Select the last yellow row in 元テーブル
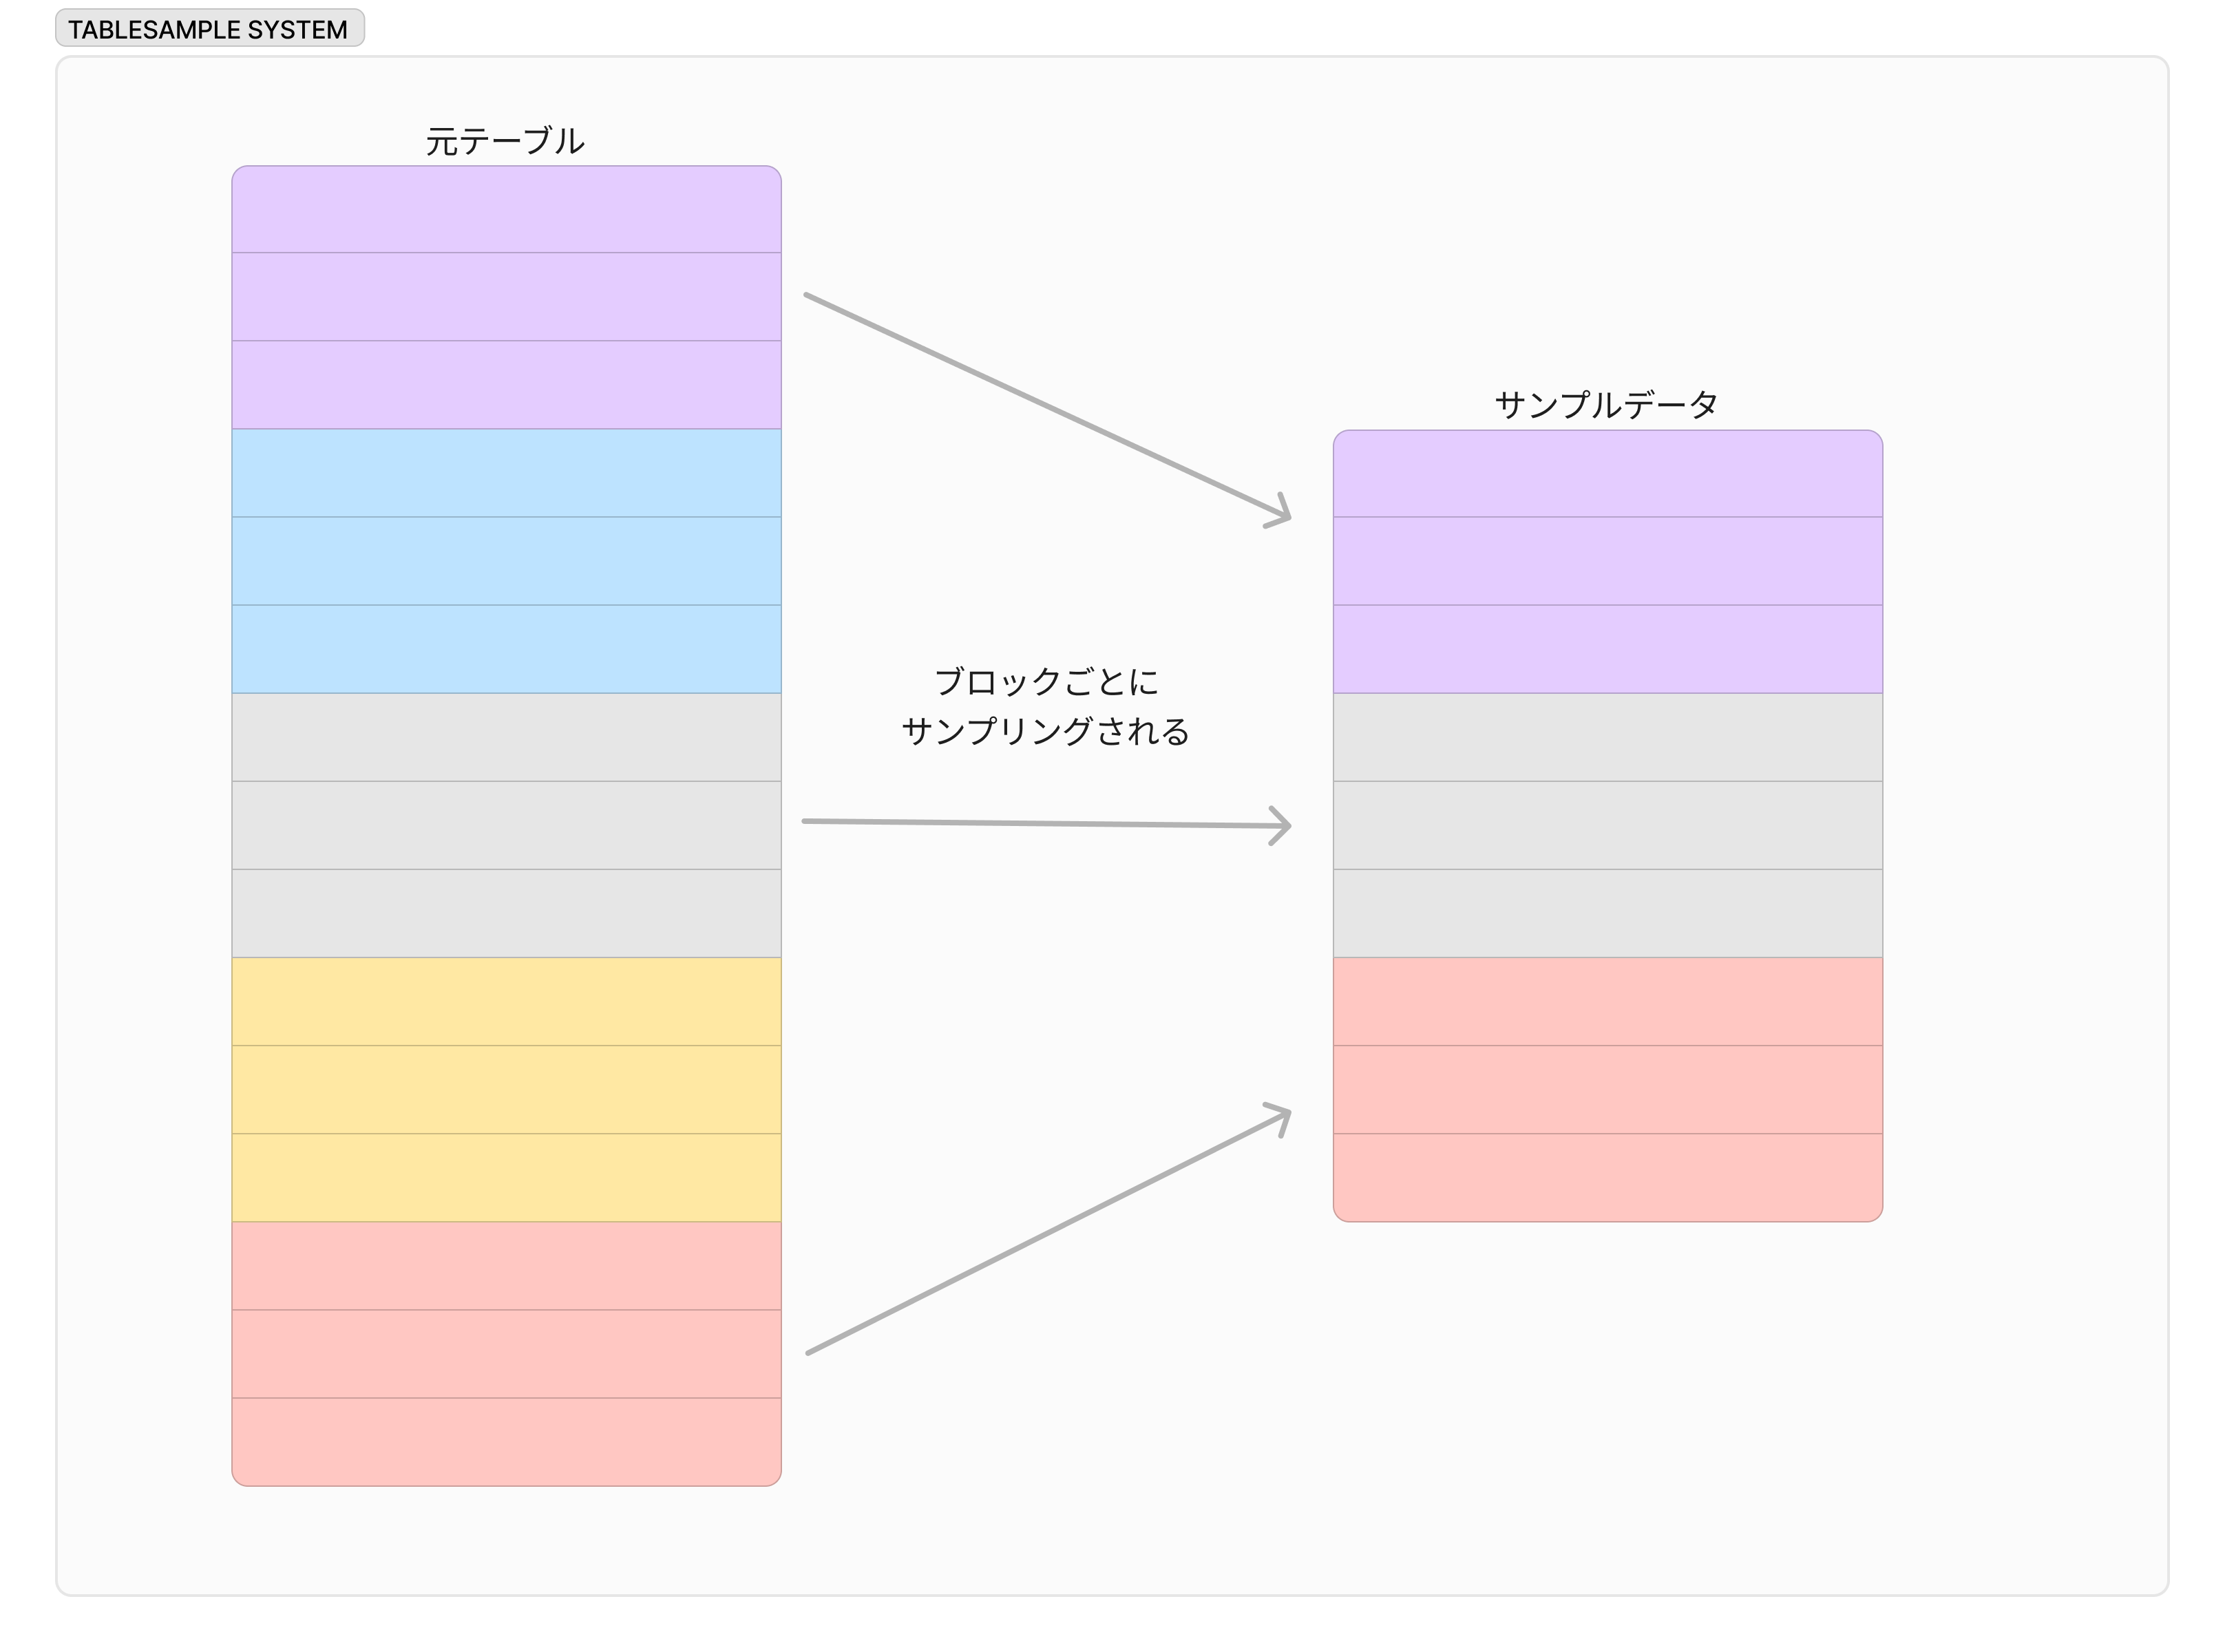This screenshot has width=2225, height=1652. (506, 1178)
